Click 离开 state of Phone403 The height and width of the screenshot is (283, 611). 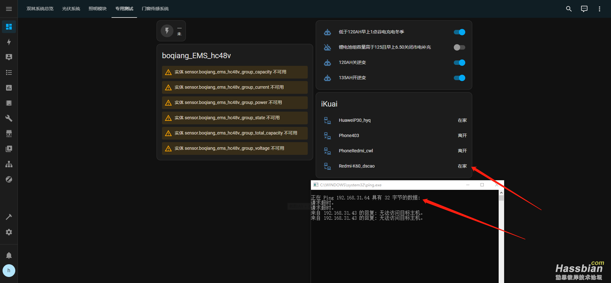462,136
